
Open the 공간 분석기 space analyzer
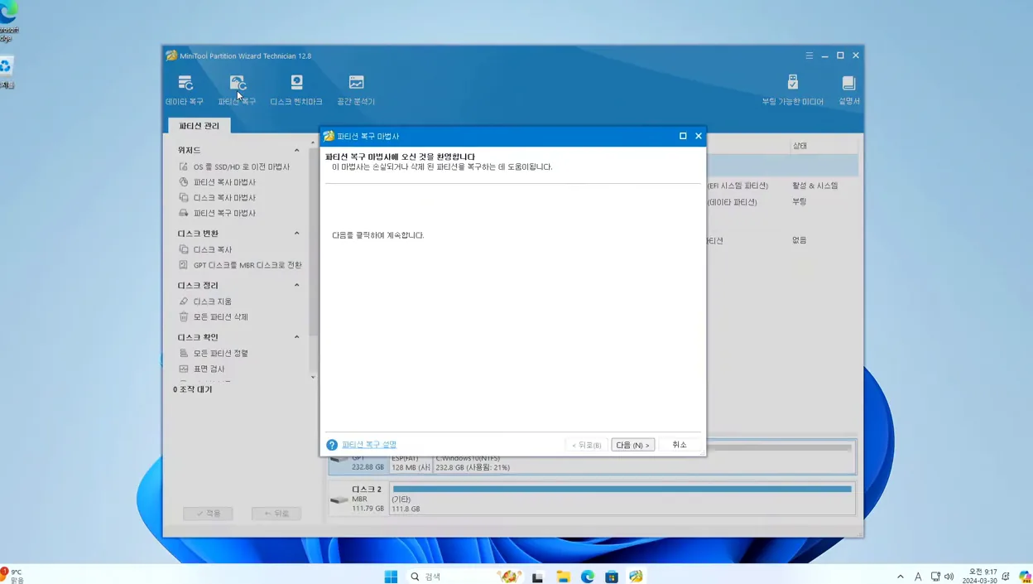click(x=356, y=89)
